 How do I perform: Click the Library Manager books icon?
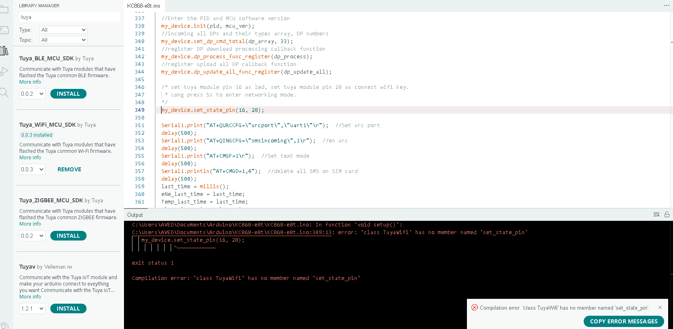[4, 51]
